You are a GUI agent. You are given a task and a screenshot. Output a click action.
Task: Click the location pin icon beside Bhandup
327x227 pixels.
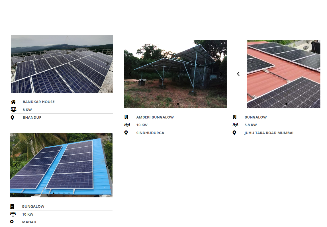pyautogui.click(x=12, y=118)
